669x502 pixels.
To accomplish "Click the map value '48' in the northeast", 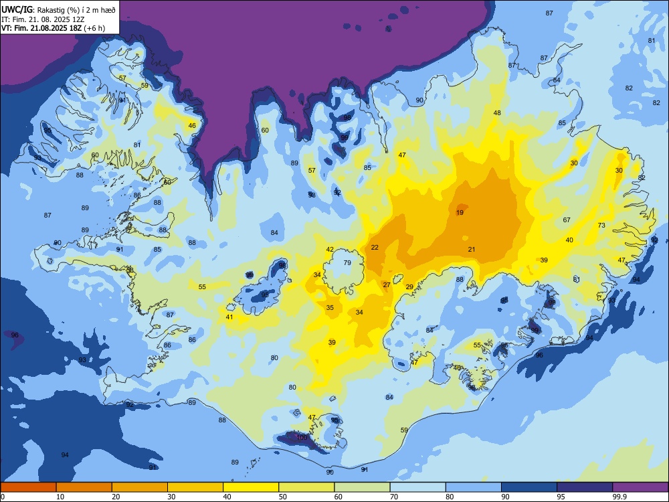I will 497,112.
